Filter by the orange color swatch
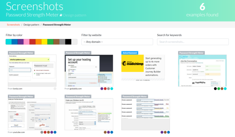This screenshot has width=235, height=137. [38, 42]
